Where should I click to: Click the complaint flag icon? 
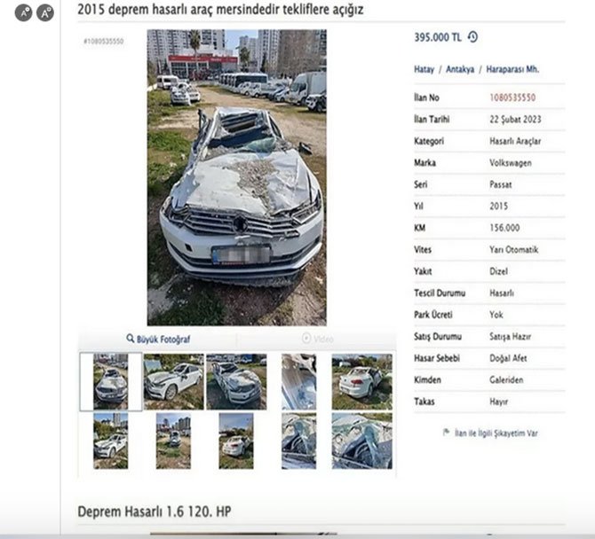447,433
